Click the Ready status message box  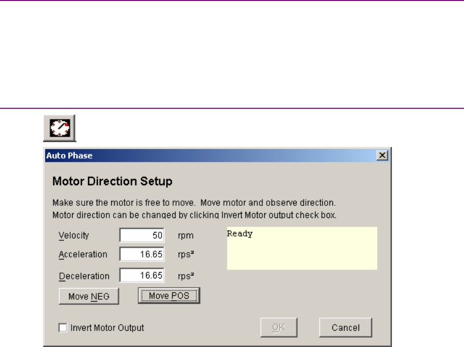tap(302, 248)
